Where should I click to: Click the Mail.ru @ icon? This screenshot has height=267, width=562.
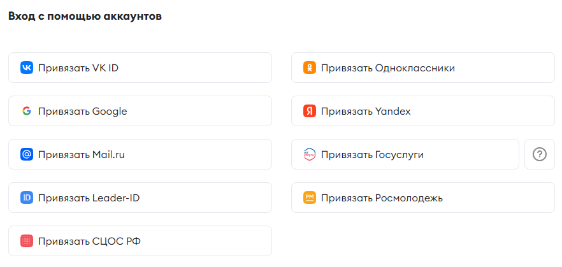(x=27, y=154)
